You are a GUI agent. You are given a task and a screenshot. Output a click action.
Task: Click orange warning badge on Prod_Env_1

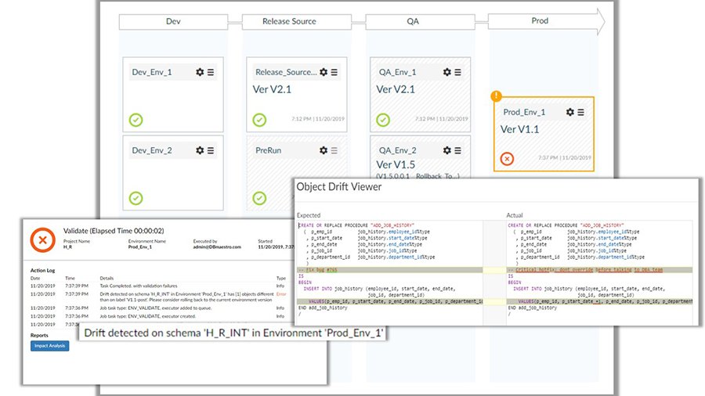(495, 97)
